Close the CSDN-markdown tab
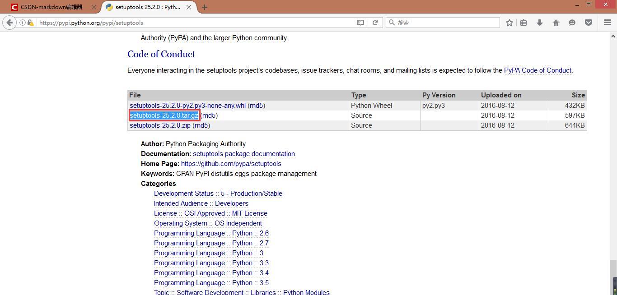Viewport: 617px width, 295px height. (94, 7)
